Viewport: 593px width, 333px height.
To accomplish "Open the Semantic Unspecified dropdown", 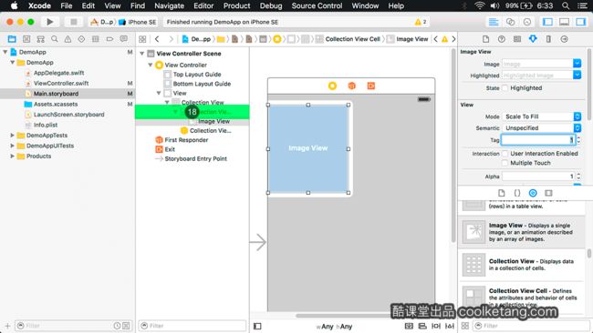I will pyautogui.click(x=541, y=128).
